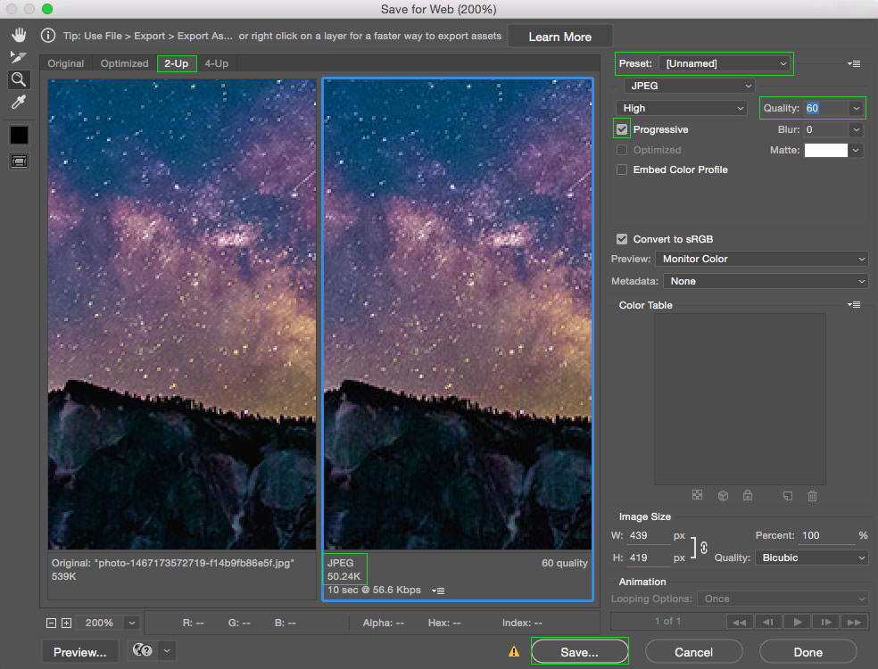878x669 pixels.
Task: Click the delete color trash icon
Action: pyautogui.click(x=812, y=496)
